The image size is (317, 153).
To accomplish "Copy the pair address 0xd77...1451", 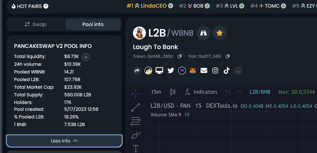I will pyautogui.click(x=228, y=56).
